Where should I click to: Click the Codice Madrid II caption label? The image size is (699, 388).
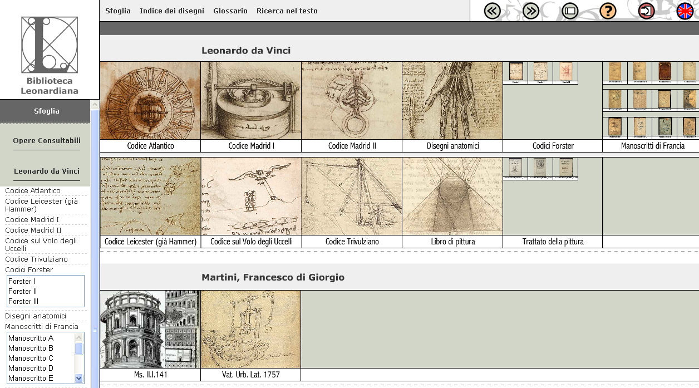tap(352, 146)
